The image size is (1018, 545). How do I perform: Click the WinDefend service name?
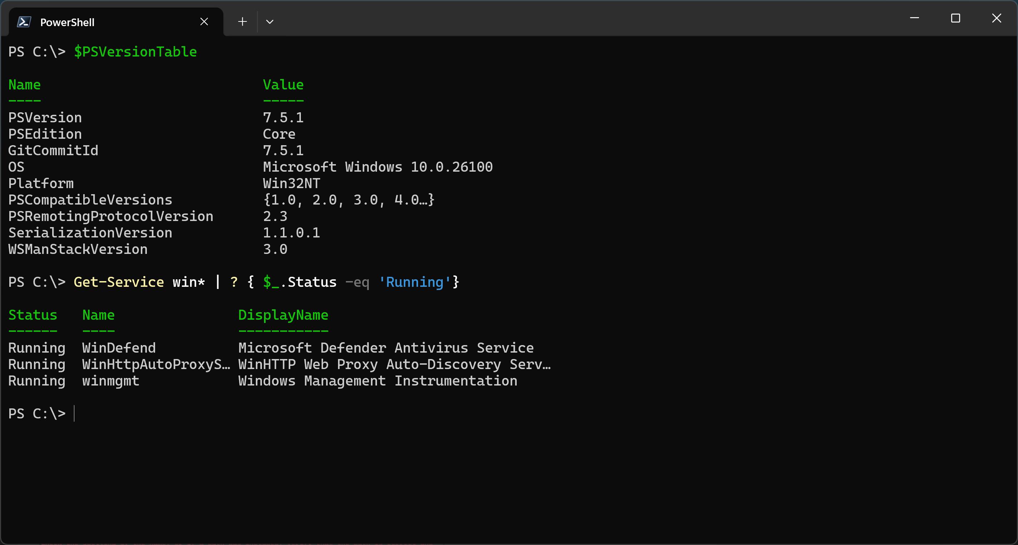pos(119,348)
